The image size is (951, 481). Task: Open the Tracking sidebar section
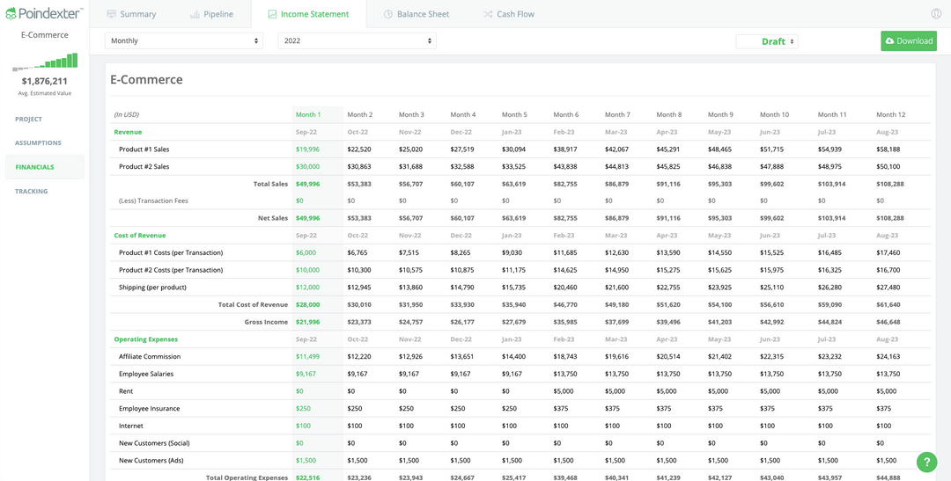[32, 192]
